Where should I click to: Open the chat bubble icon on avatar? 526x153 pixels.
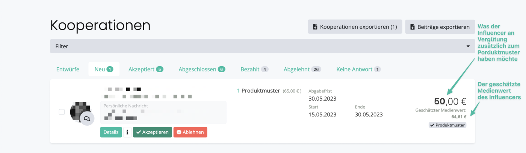click(87, 119)
